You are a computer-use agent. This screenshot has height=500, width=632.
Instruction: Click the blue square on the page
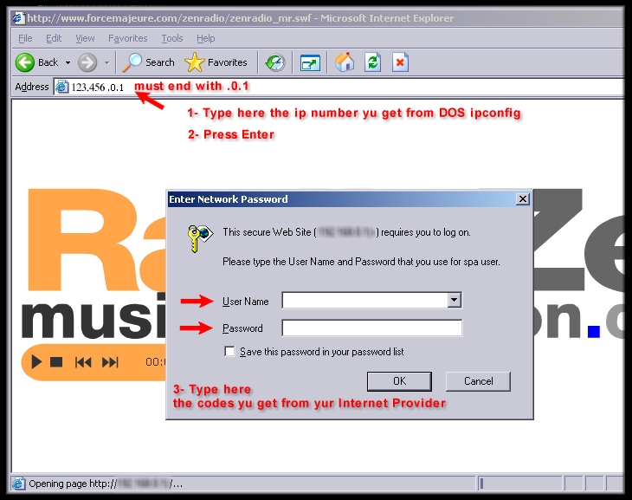[x=594, y=331]
